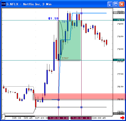This screenshot has height=121, width=126.
Task: Click the $1.59 measurement label
Action: coord(53,18)
